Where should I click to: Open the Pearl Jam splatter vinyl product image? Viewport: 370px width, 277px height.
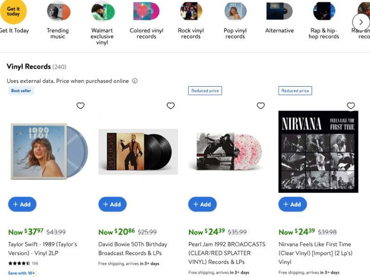(228, 151)
